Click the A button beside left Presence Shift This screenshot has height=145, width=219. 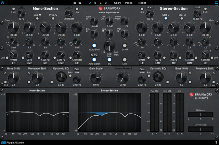pyautogui.click(x=29, y=73)
